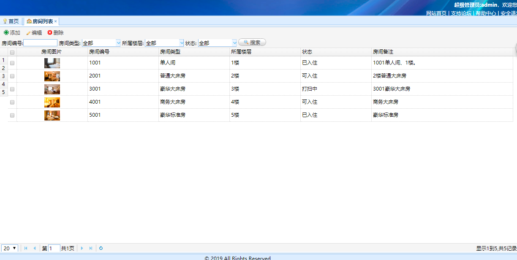
Task: Sort by 状态 column header
Action: tap(336, 52)
